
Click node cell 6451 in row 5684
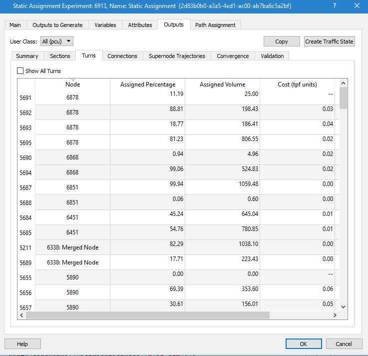pos(72,217)
